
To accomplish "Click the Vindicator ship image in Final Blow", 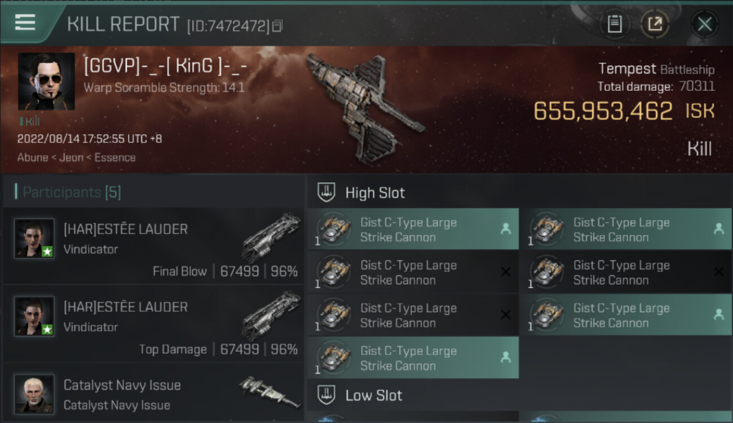I will coord(272,237).
